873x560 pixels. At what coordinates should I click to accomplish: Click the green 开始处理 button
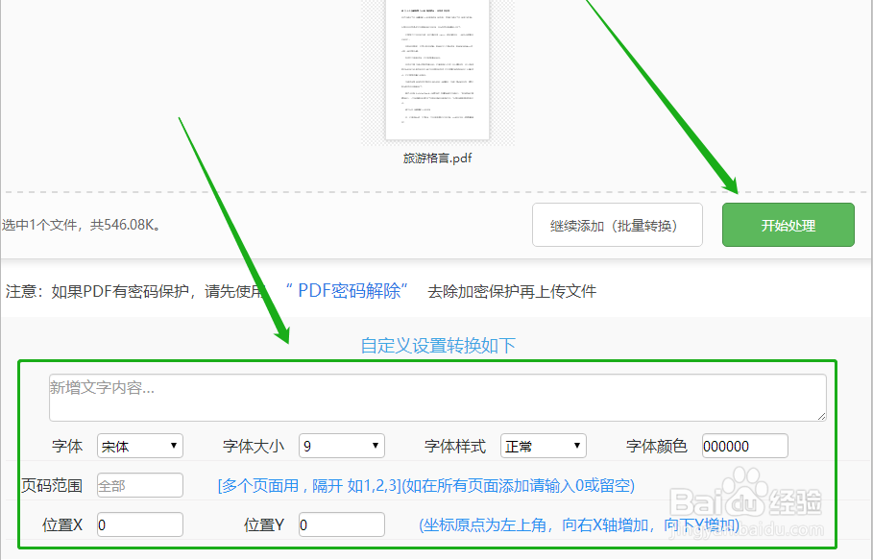pyautogui.click(x=788, y=224)
